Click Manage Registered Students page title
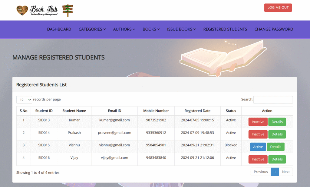This screenshot has width=310, height=187. [58, 57]
